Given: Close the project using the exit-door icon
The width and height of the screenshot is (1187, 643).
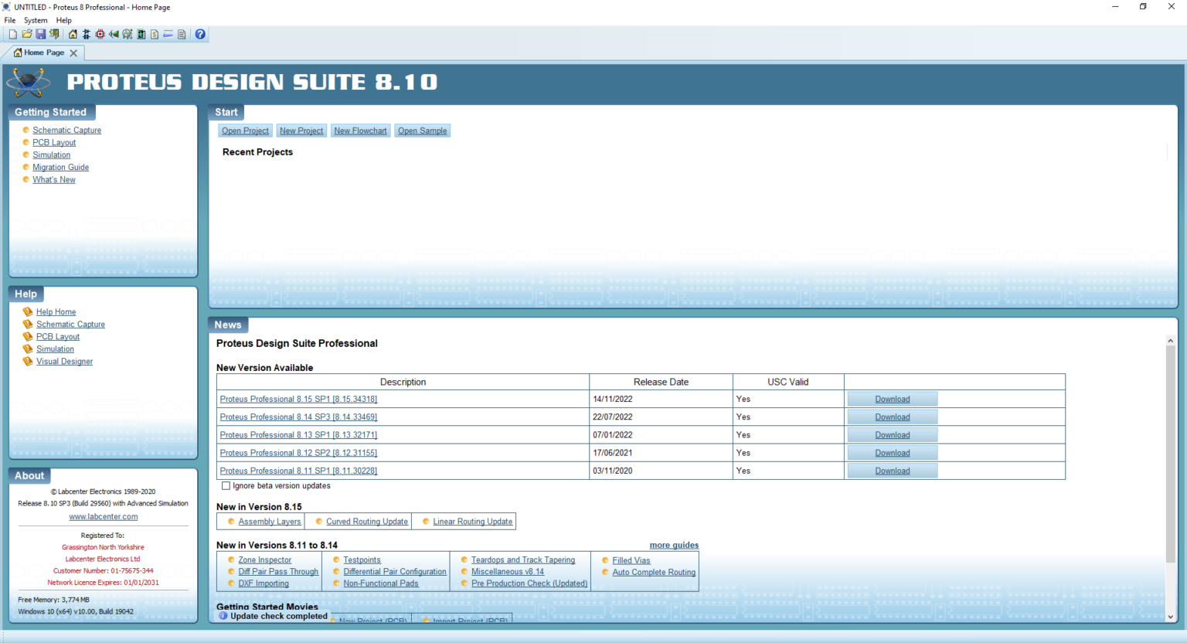Looking at the screenshot, I should pos(54,34).
